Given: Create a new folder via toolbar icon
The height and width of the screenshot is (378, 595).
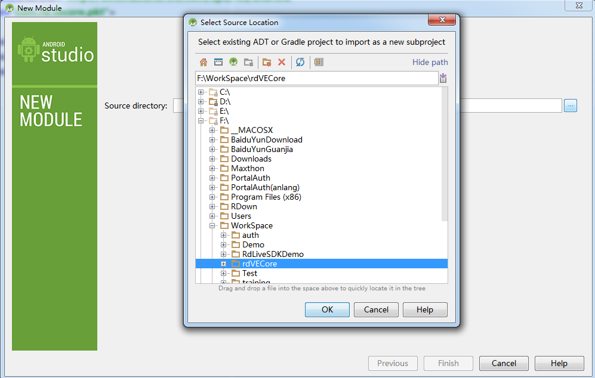Looking at the screenshot, I should (267, 62).
